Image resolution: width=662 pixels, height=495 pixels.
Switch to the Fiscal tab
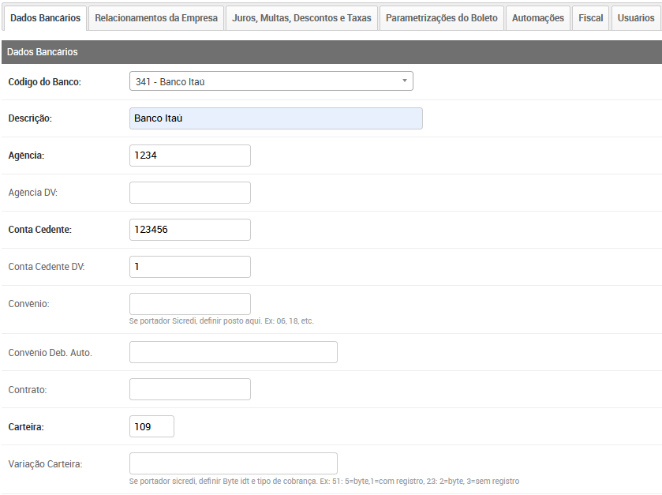[x=590, y=17]
